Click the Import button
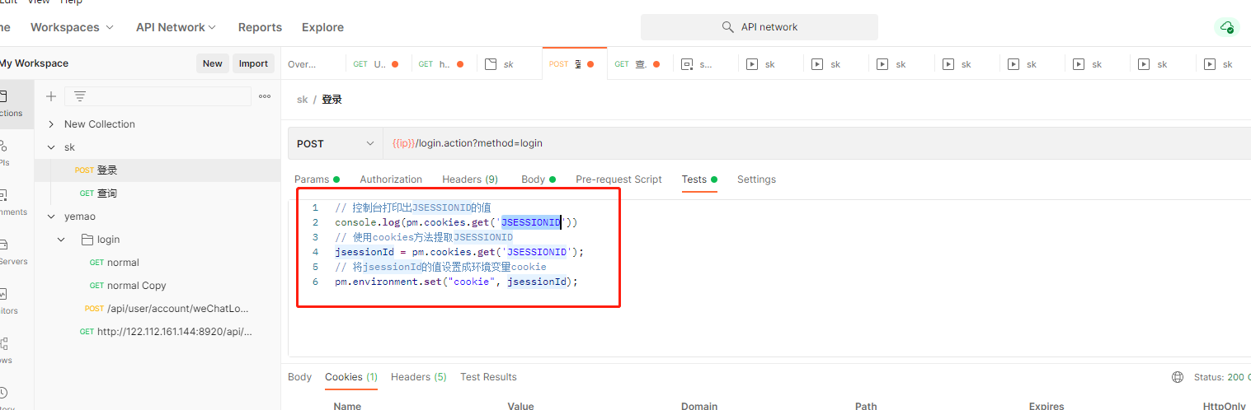 [x=253, y=63]
